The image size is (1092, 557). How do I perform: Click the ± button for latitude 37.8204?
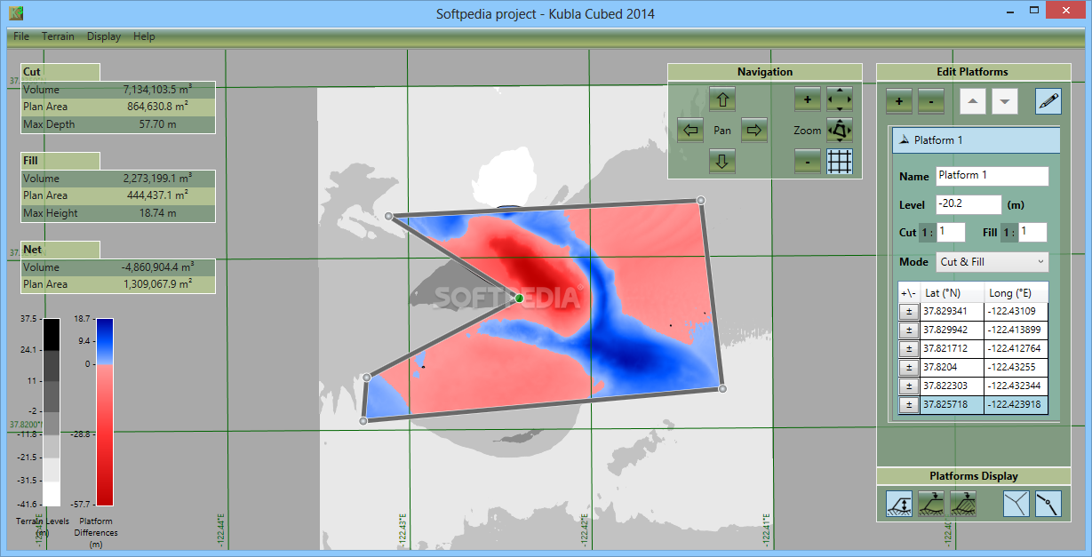909,367
